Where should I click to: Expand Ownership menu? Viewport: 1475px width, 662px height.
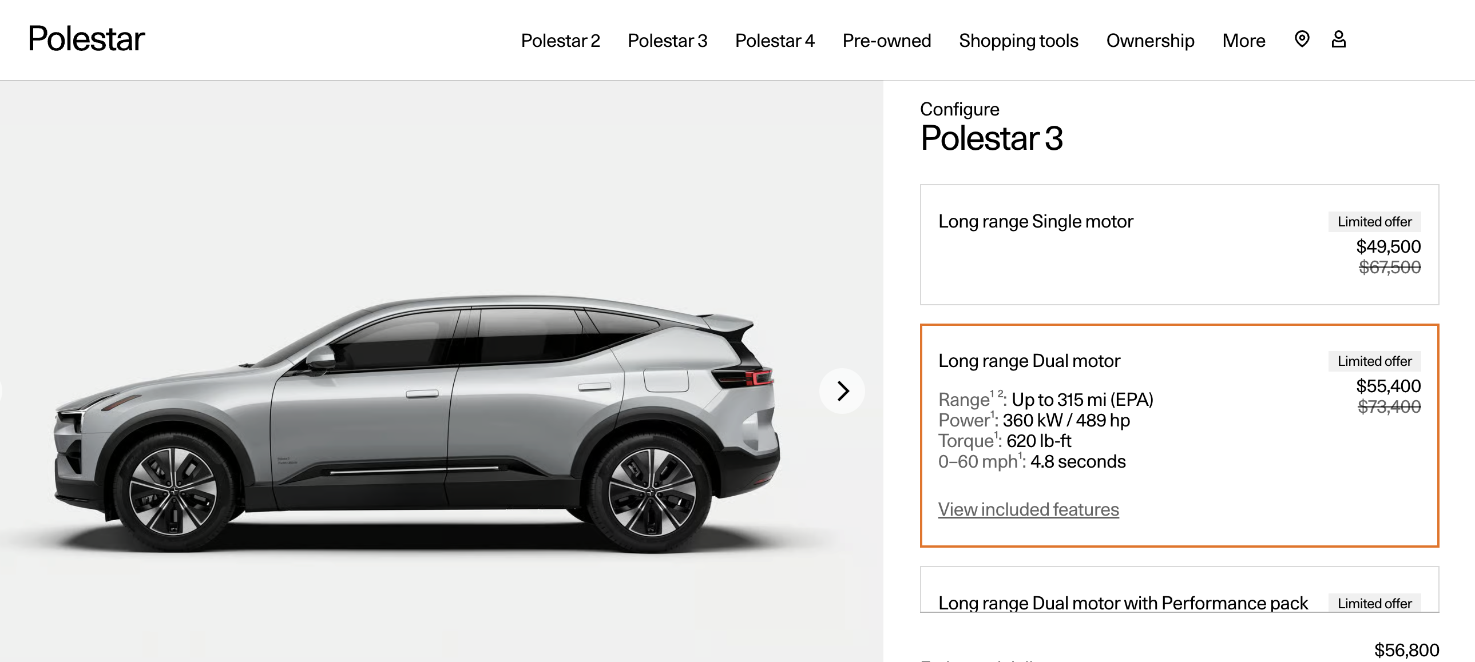pyautogui.click(x=1150, y=41)
